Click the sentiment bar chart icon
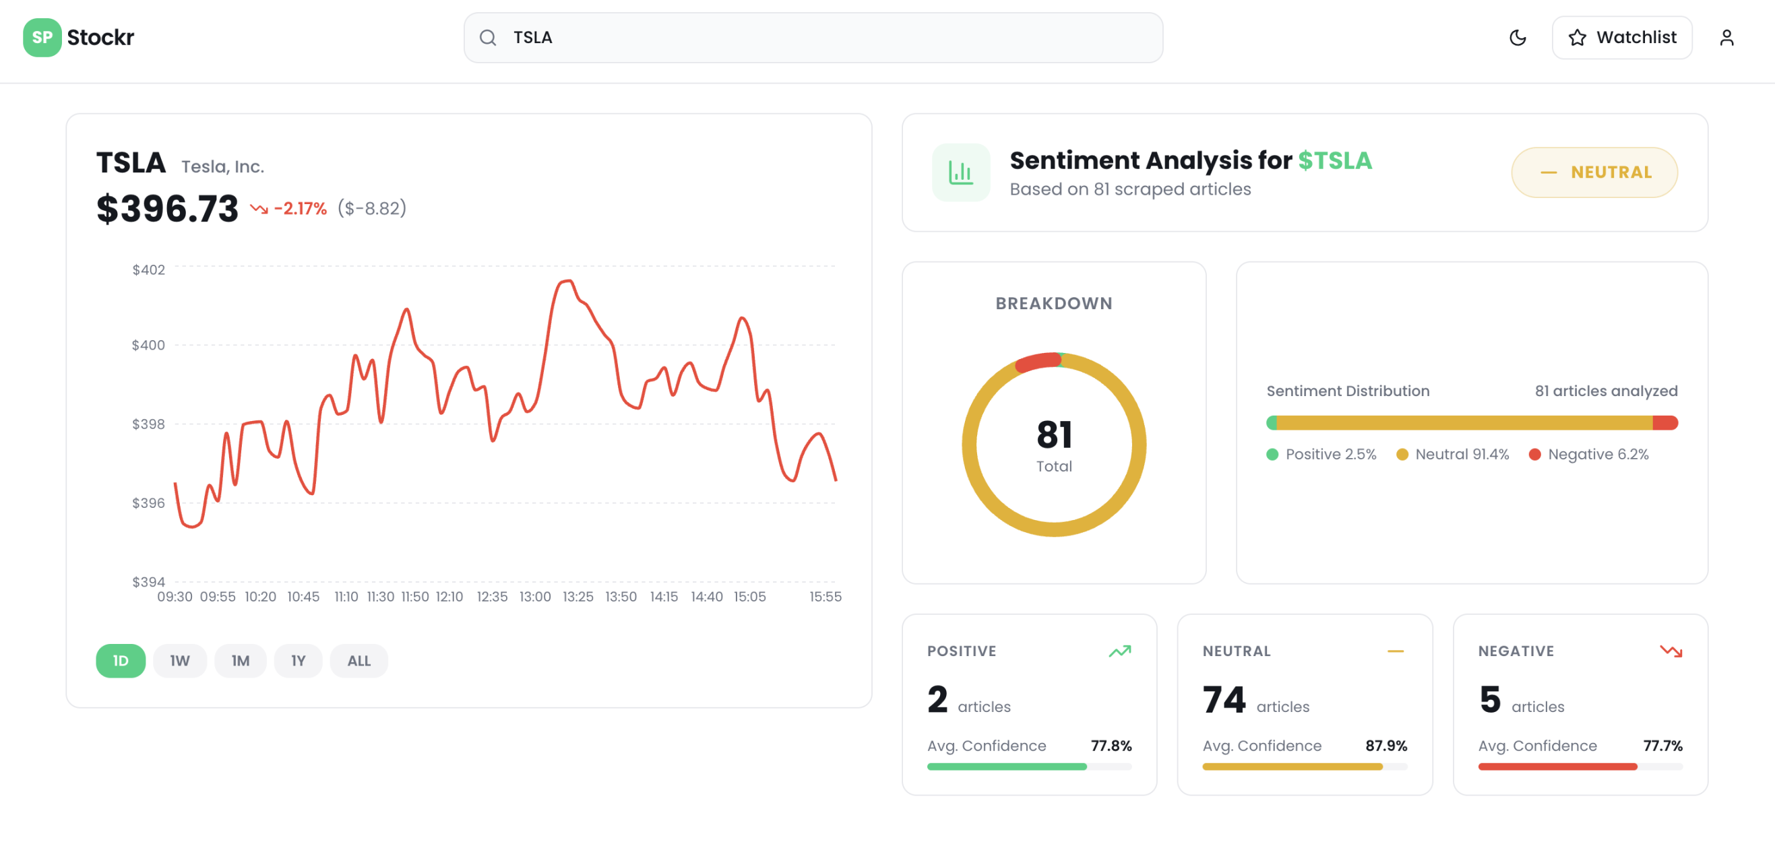Screen dimensions: 1775x842 (x=960, y=172)
